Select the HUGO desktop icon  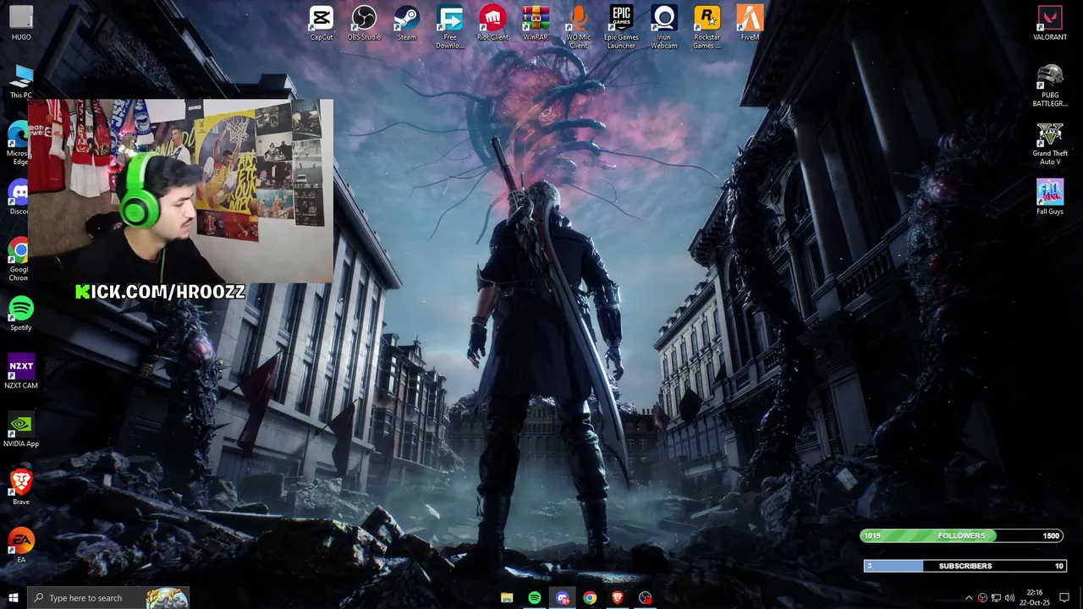(21, 23)
